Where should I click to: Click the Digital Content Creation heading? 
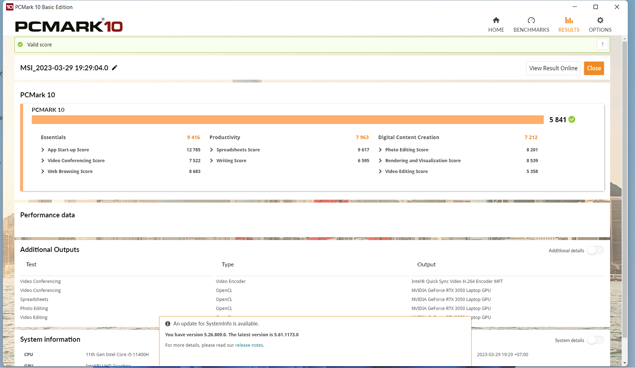click(x=409, y=137)
